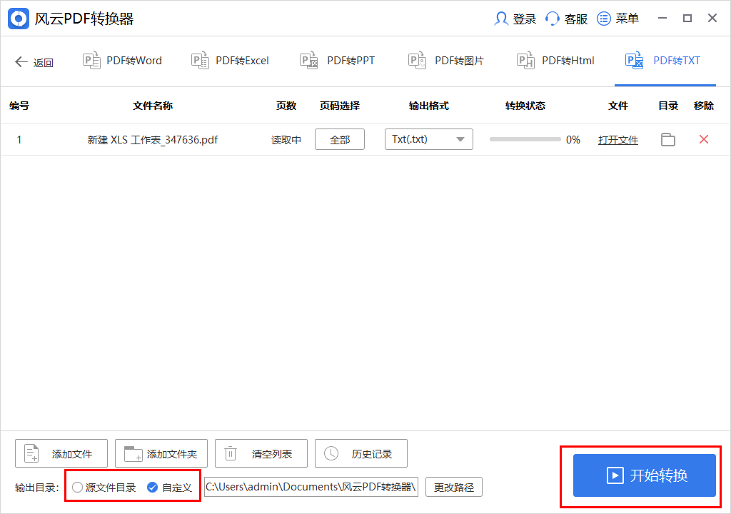Open the menu list icon
The height and width of the screenshot is (514, 731).
[604, 19]
